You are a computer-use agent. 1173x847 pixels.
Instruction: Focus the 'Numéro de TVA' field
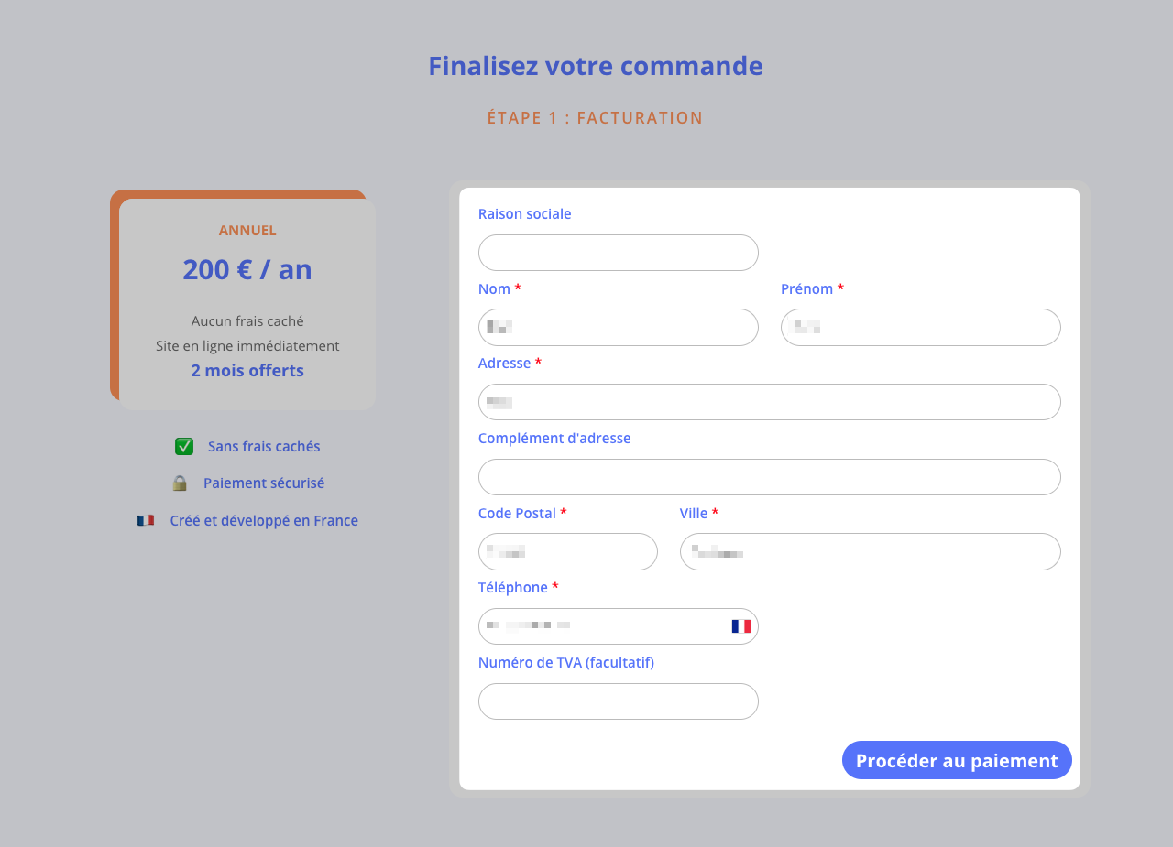tap(619, 701)
